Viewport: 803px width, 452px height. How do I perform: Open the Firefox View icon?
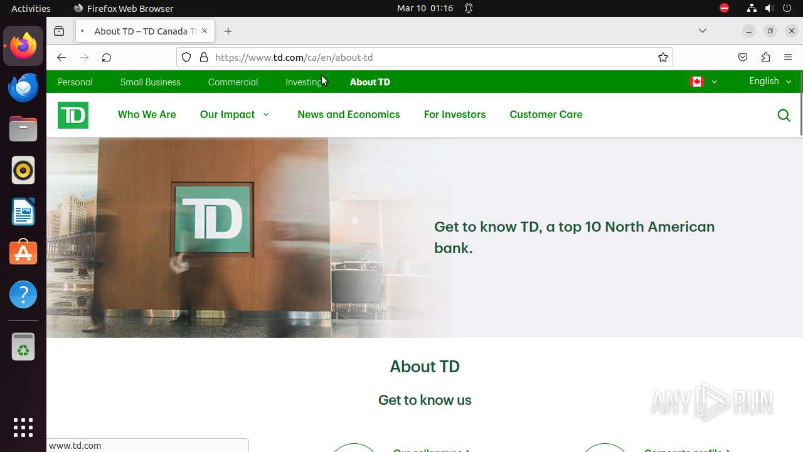click(x=59, y=31)
